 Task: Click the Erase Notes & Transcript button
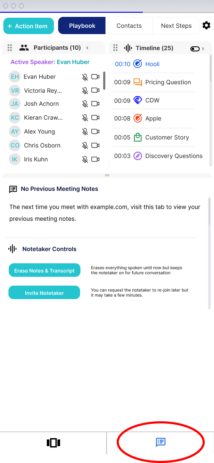point(45,270)
